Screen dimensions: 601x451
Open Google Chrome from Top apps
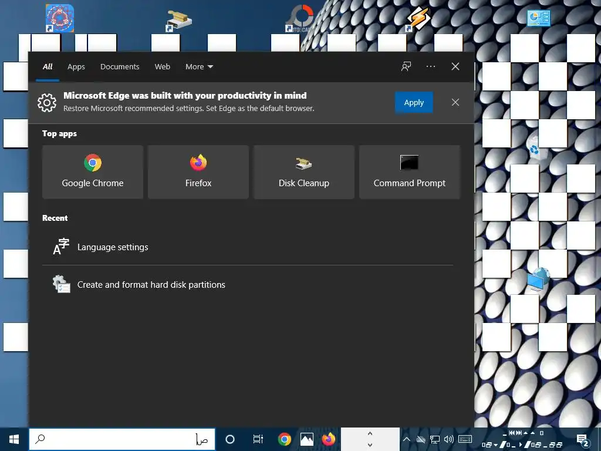(x=93, y=172)
